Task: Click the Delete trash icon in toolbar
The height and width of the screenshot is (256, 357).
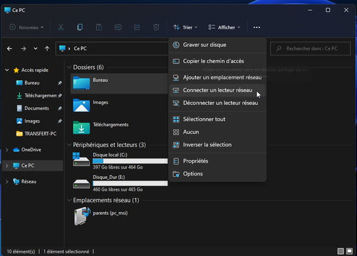Action: point(156,27)
